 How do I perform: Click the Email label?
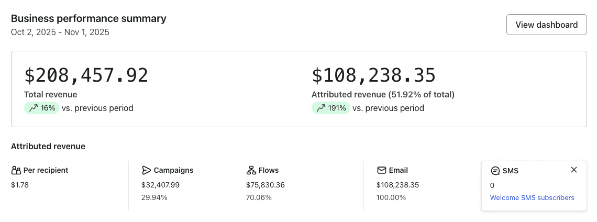click(x=399, y=170)
